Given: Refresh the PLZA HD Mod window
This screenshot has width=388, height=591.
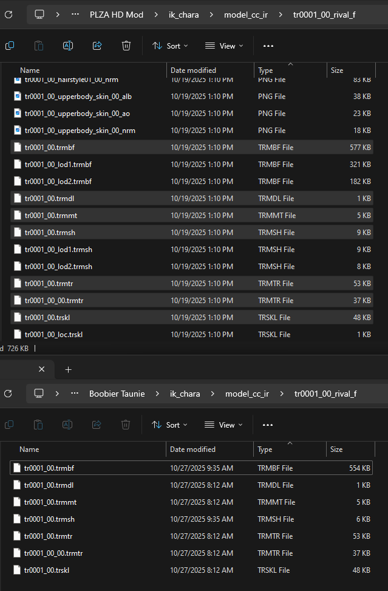Looking at the screenshot, I should [9, 15].
